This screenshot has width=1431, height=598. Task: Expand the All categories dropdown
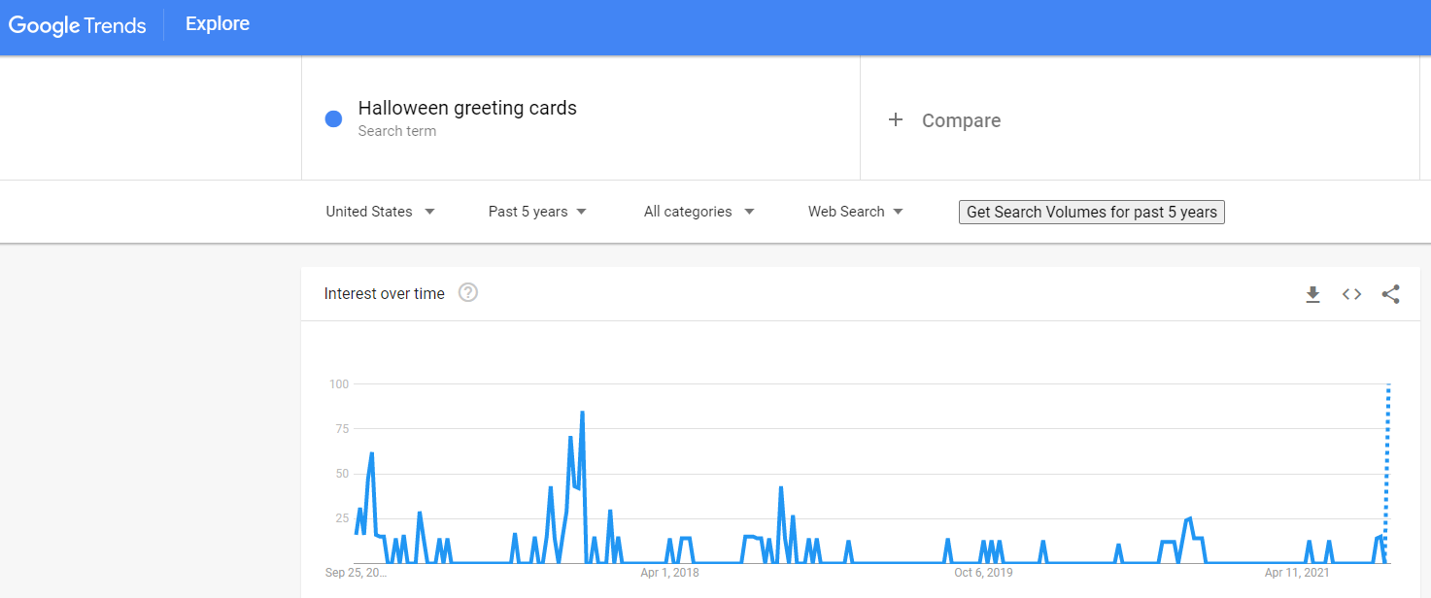[x=698, y=212]
